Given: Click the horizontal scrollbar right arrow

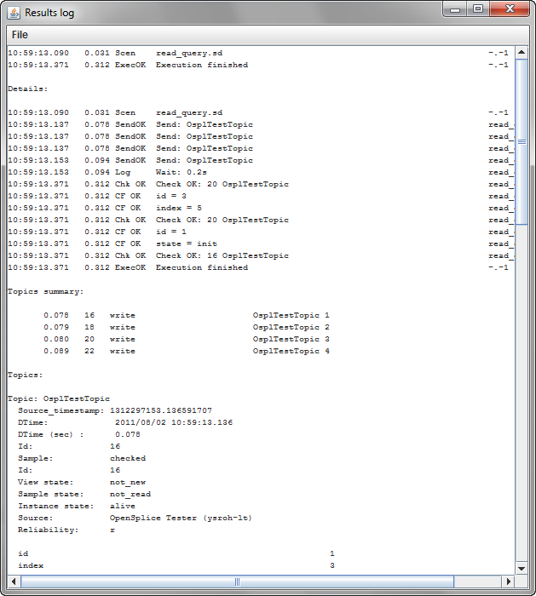Looking at the screenshot, I should [x=508, y=582].
